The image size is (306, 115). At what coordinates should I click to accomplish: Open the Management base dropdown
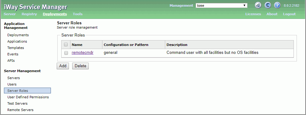222,5
